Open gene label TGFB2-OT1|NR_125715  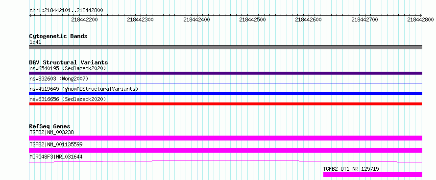pyautogui.click(x=351, y=169)
